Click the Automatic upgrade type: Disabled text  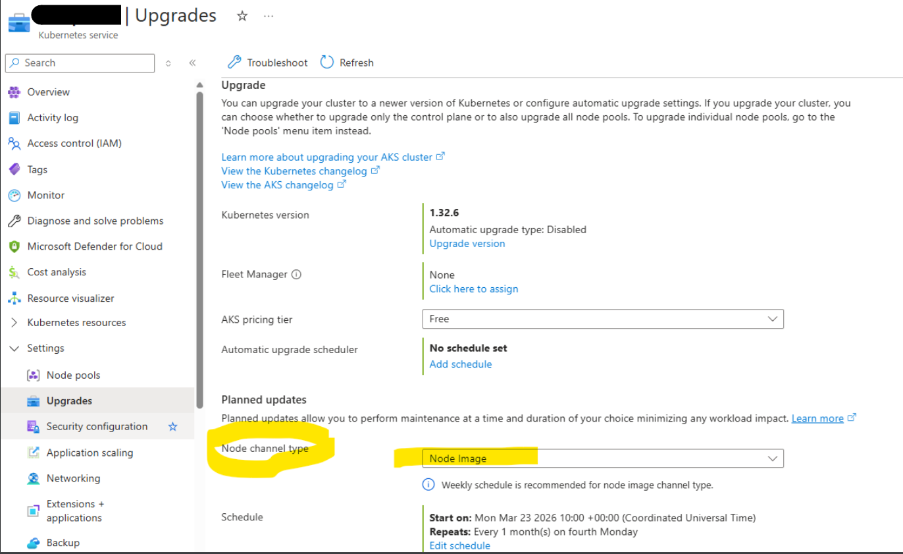pos(508,230)
